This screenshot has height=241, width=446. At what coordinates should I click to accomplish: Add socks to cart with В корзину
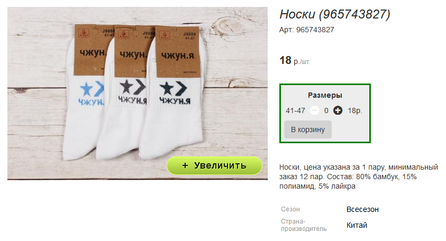(x=308, y=129)
